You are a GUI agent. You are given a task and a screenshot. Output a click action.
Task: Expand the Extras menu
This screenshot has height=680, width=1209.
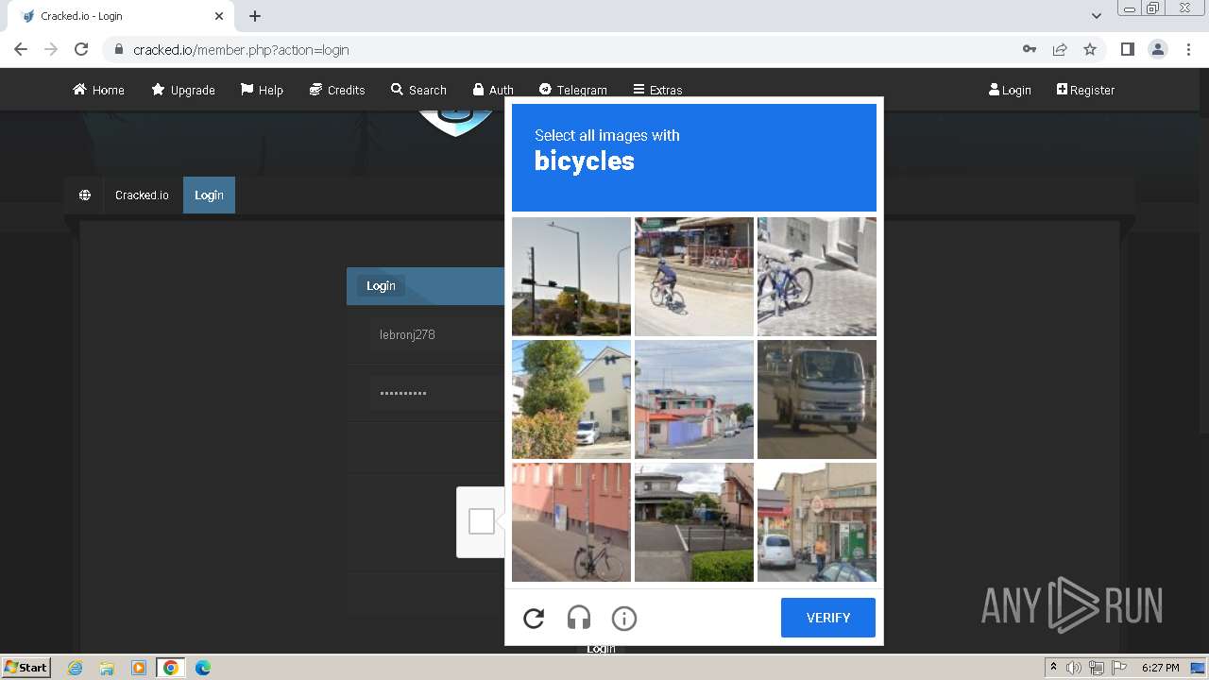[657, 90]
